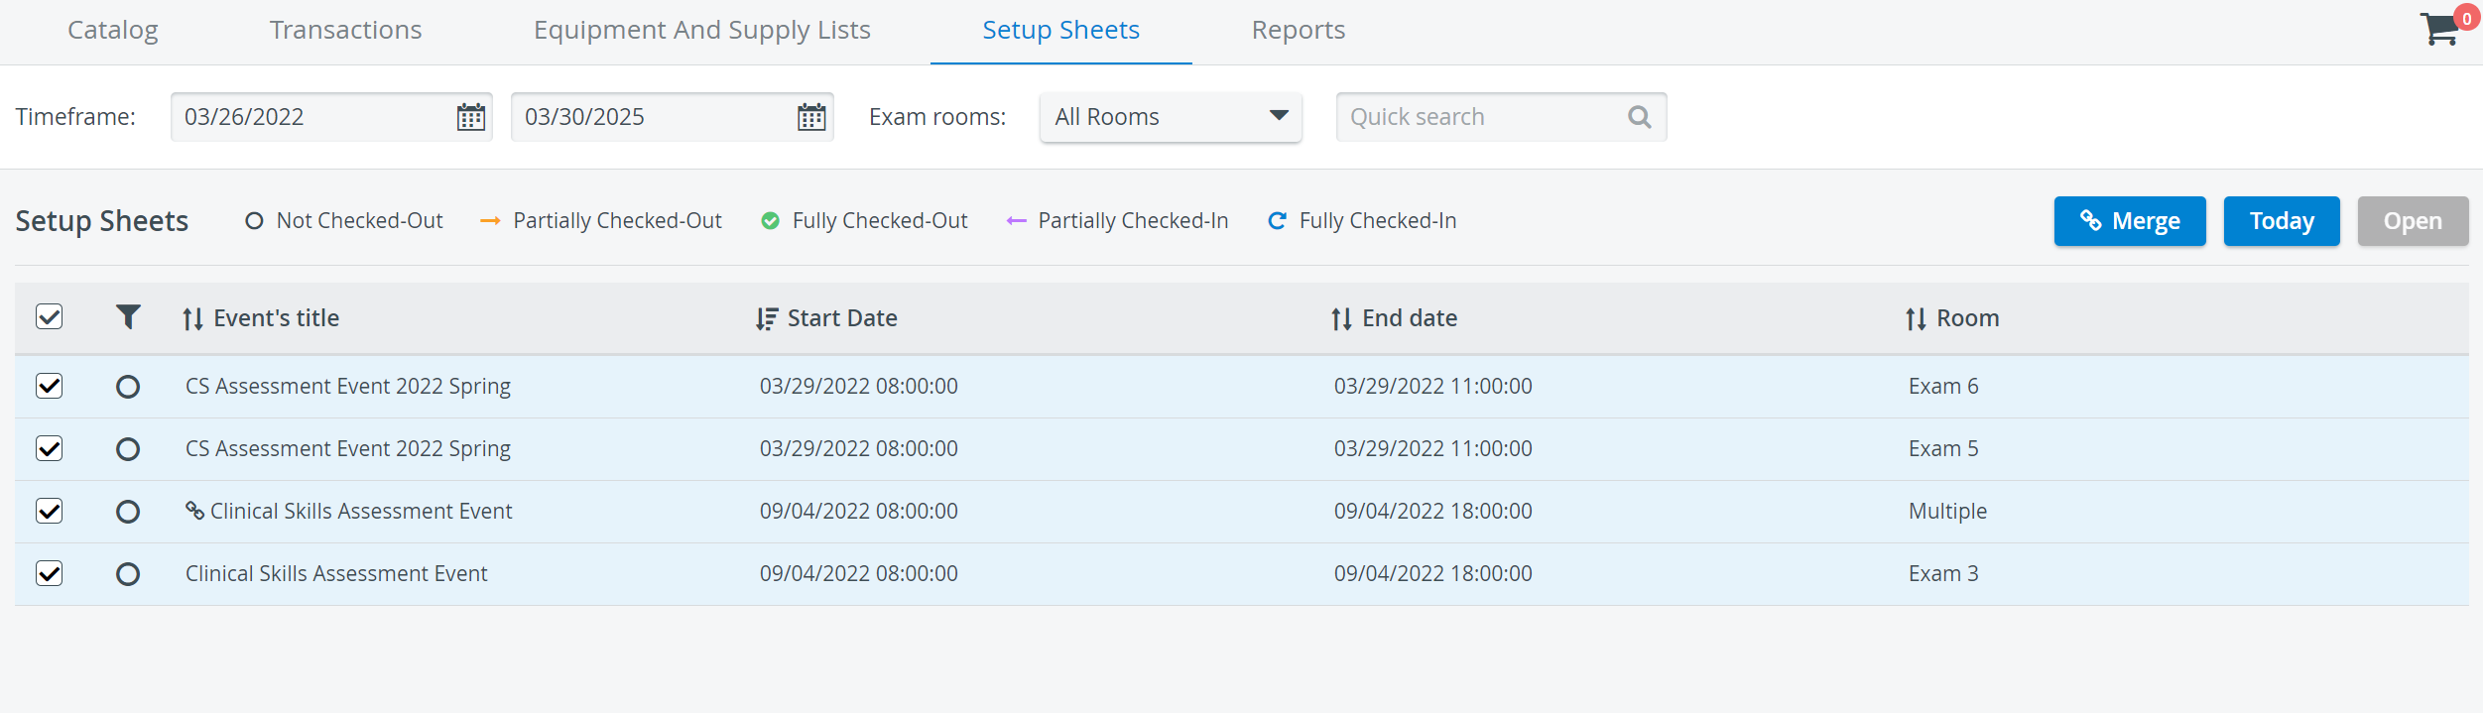Click the Today button
Screen dimensions: 2483x713
(2282, 221)
